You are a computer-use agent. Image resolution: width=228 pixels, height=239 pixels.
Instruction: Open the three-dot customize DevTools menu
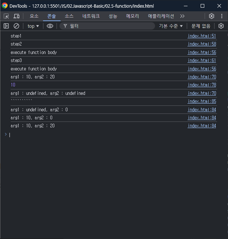click(222, 16)
